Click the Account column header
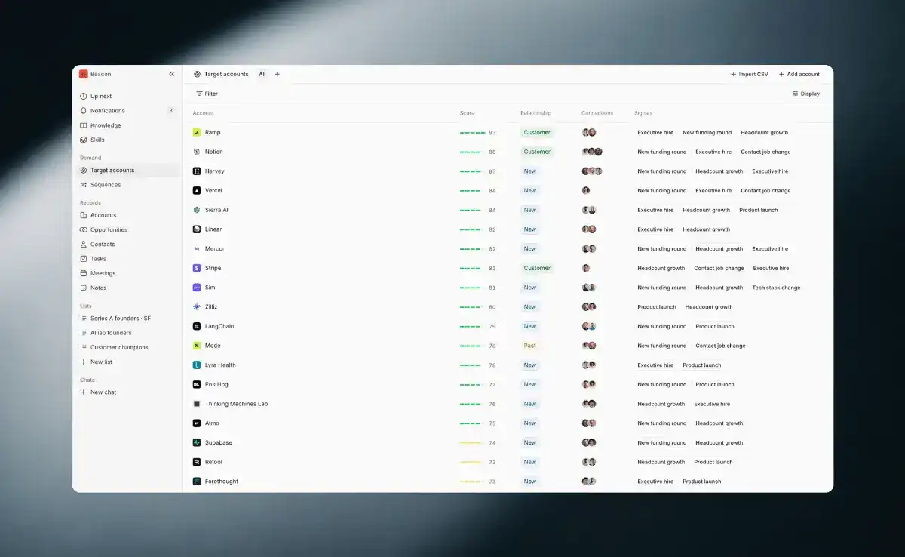 (x=203, y=113)
